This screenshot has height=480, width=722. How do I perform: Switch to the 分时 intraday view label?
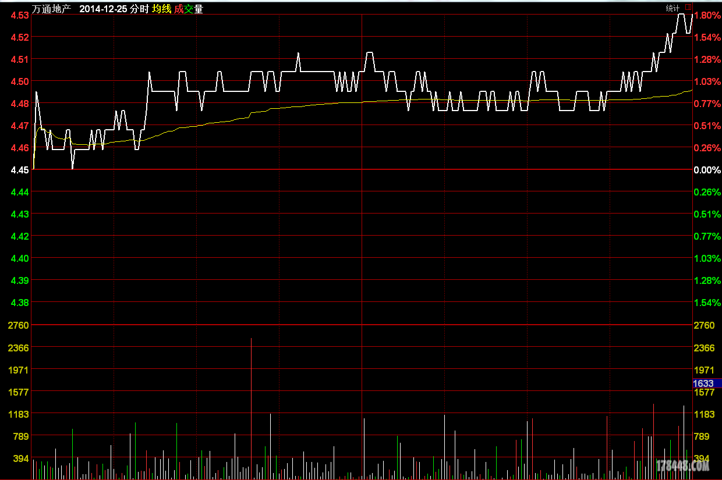(139, 9)
